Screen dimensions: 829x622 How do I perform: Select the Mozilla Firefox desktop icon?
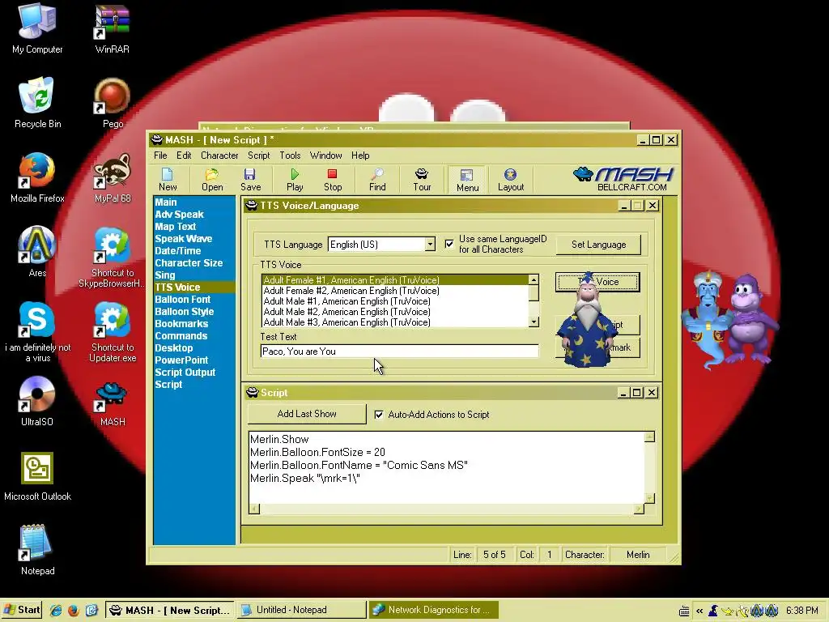[37, 177]
